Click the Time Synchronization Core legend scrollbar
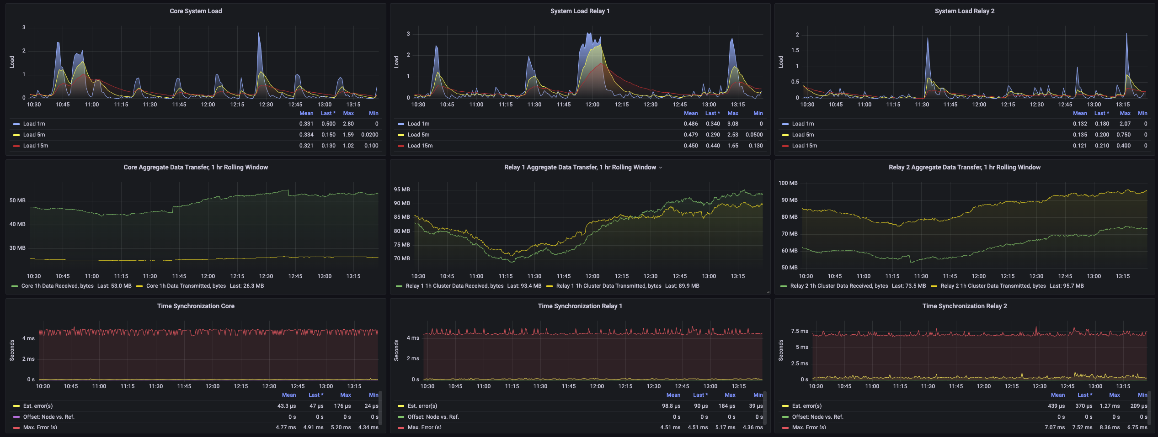 coord(380,408)
